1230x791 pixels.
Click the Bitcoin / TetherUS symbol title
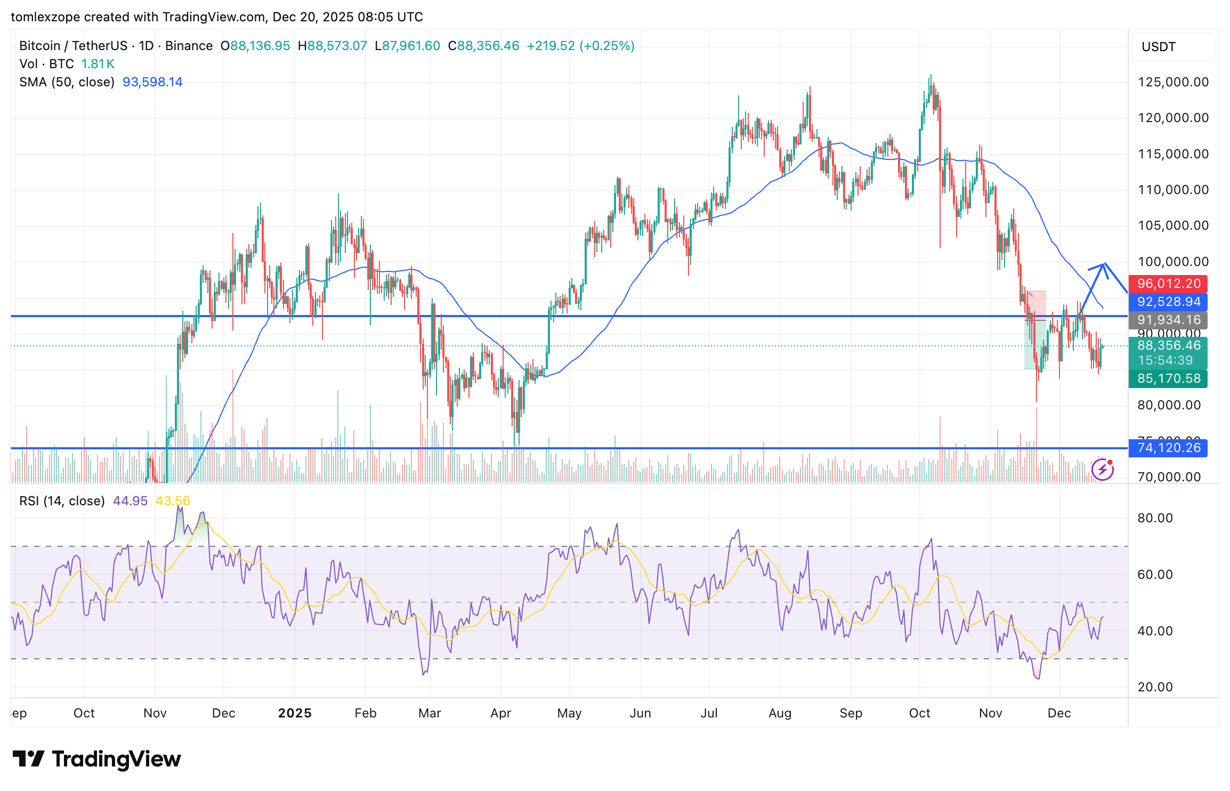[x=72, y=46]
